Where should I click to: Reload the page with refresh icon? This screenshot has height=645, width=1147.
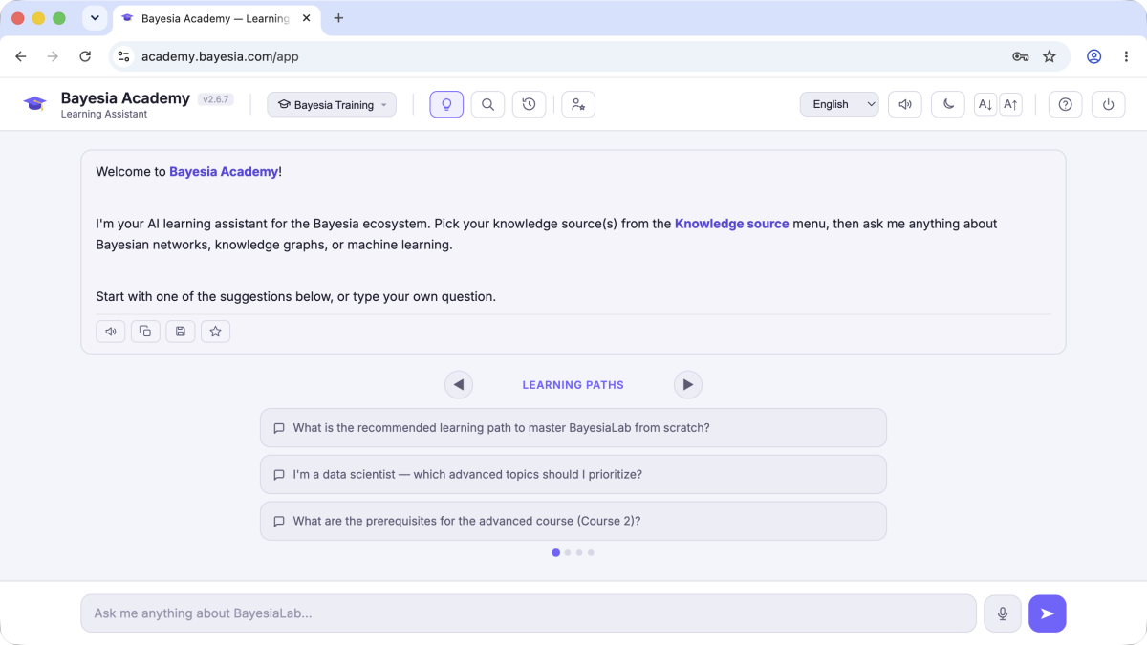(x=85, y=56)
